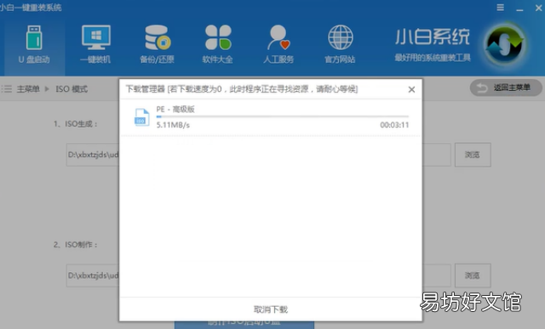Open the title bar hamburger menu

coord(500,8)
